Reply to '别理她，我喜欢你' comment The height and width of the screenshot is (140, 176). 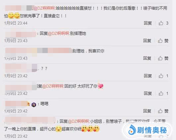click(x=147, y=58)
